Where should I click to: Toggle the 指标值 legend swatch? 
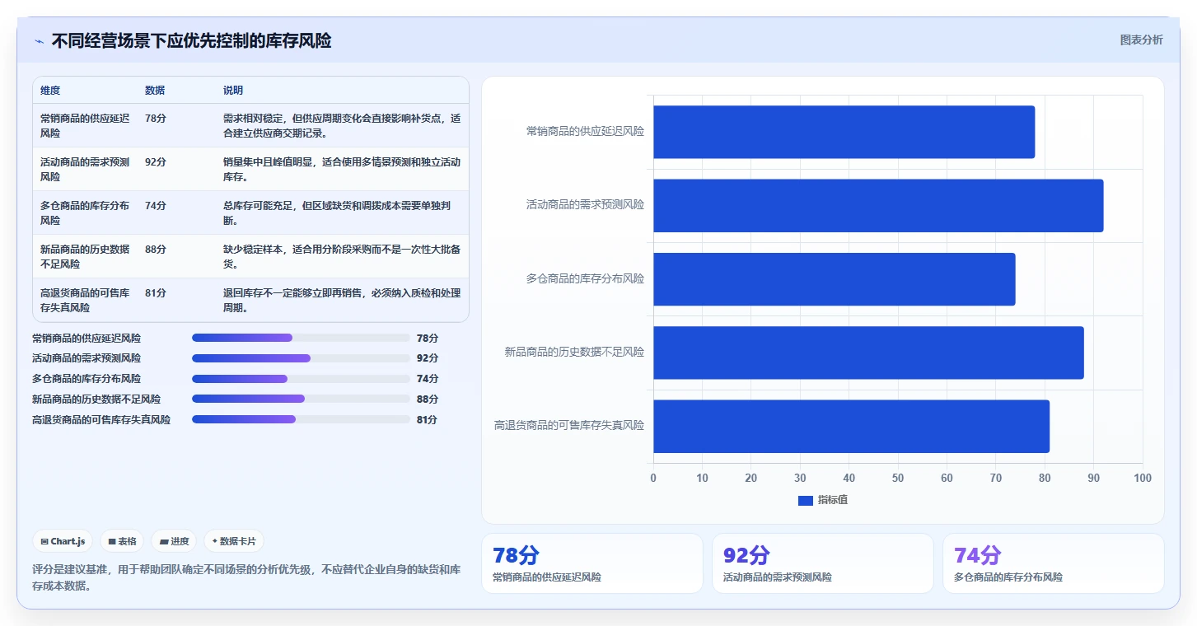(x=806, y=501)
